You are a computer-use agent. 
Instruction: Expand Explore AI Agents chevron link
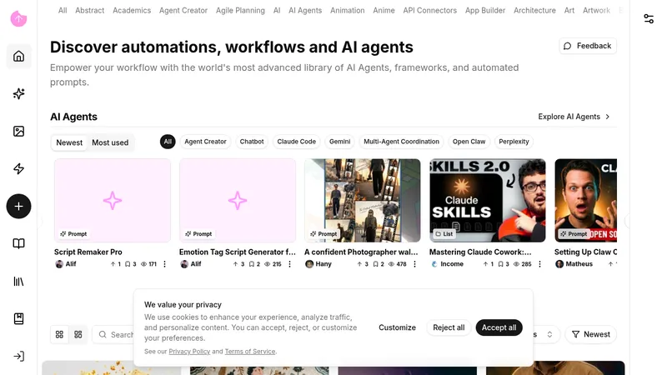point(574,117)
